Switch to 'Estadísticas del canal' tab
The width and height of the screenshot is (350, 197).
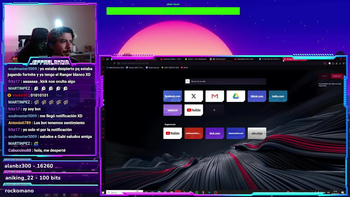[245, 59]
